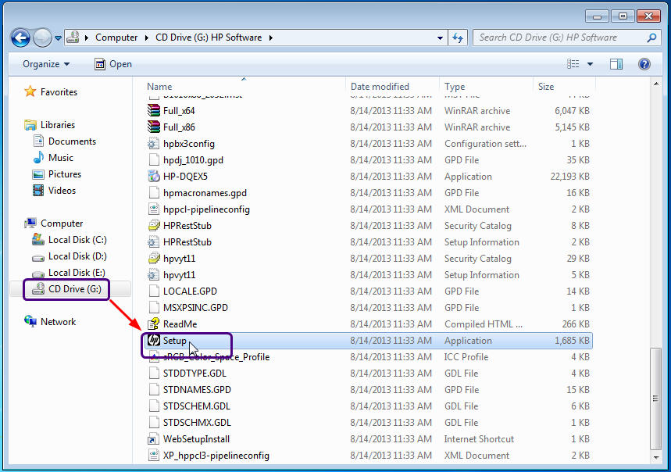Select the hpmacronames.gpd file

point(205,192)
